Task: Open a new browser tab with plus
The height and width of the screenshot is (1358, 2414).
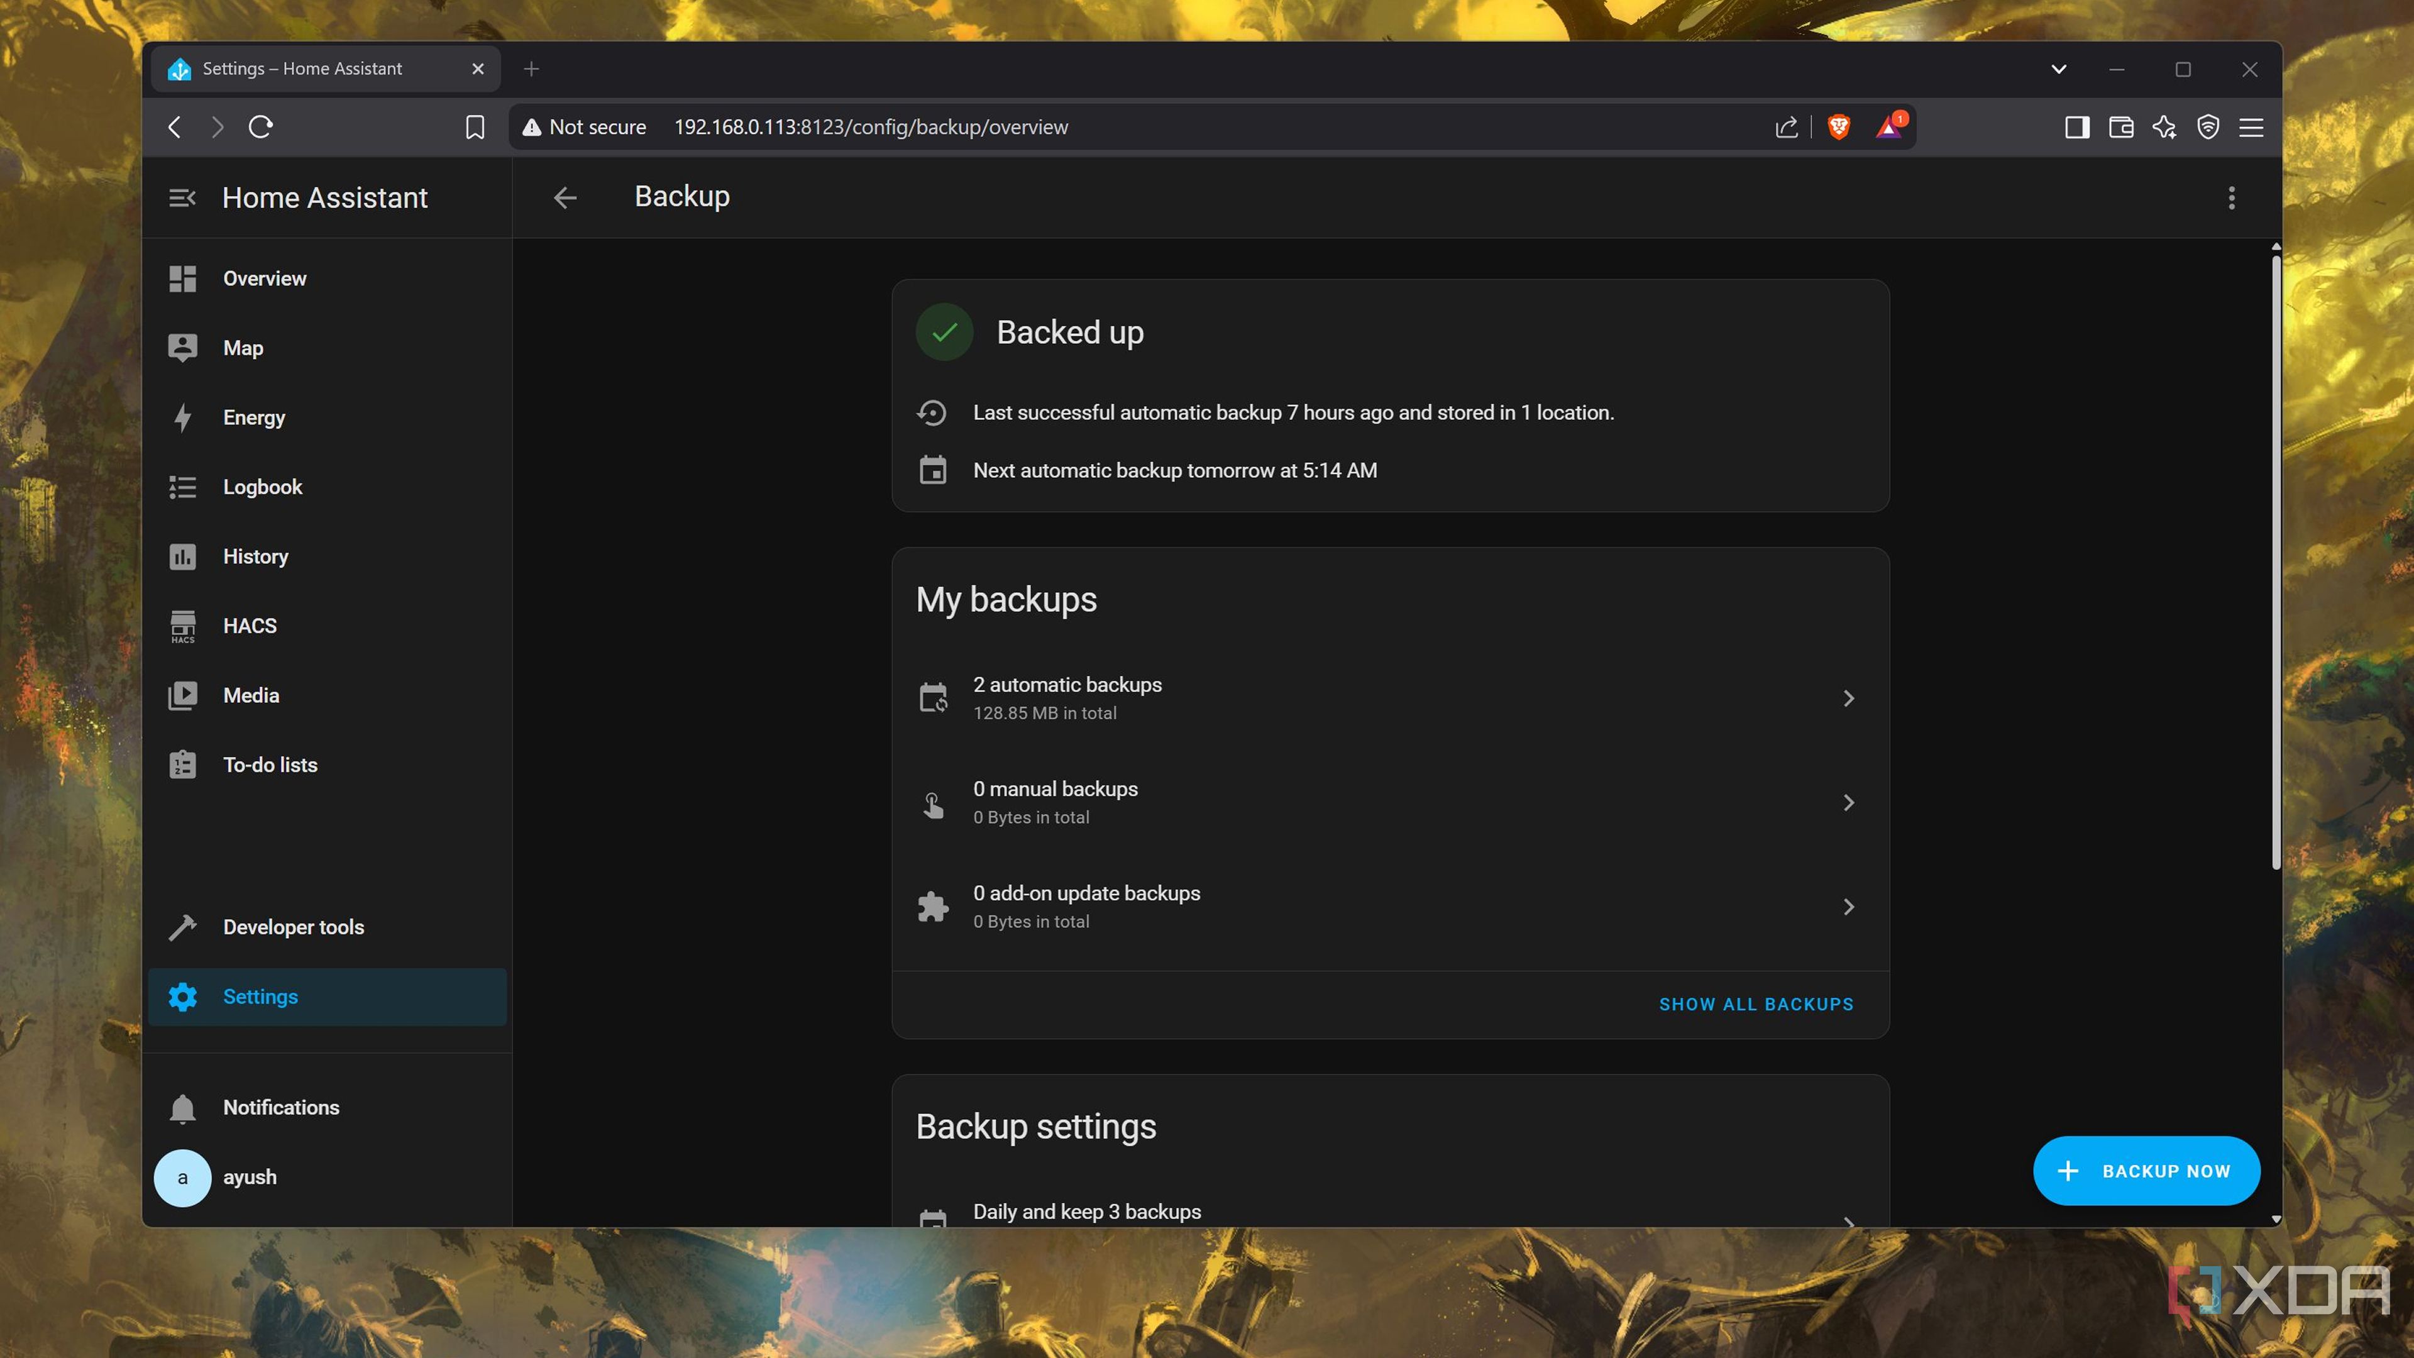Action: coord(531,69)
